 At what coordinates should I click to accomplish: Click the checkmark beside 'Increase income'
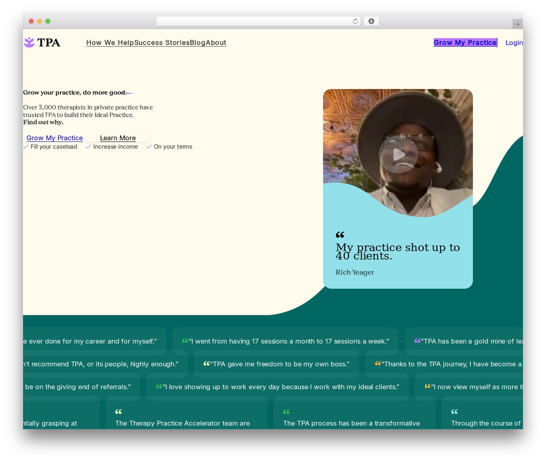[88, 147]
